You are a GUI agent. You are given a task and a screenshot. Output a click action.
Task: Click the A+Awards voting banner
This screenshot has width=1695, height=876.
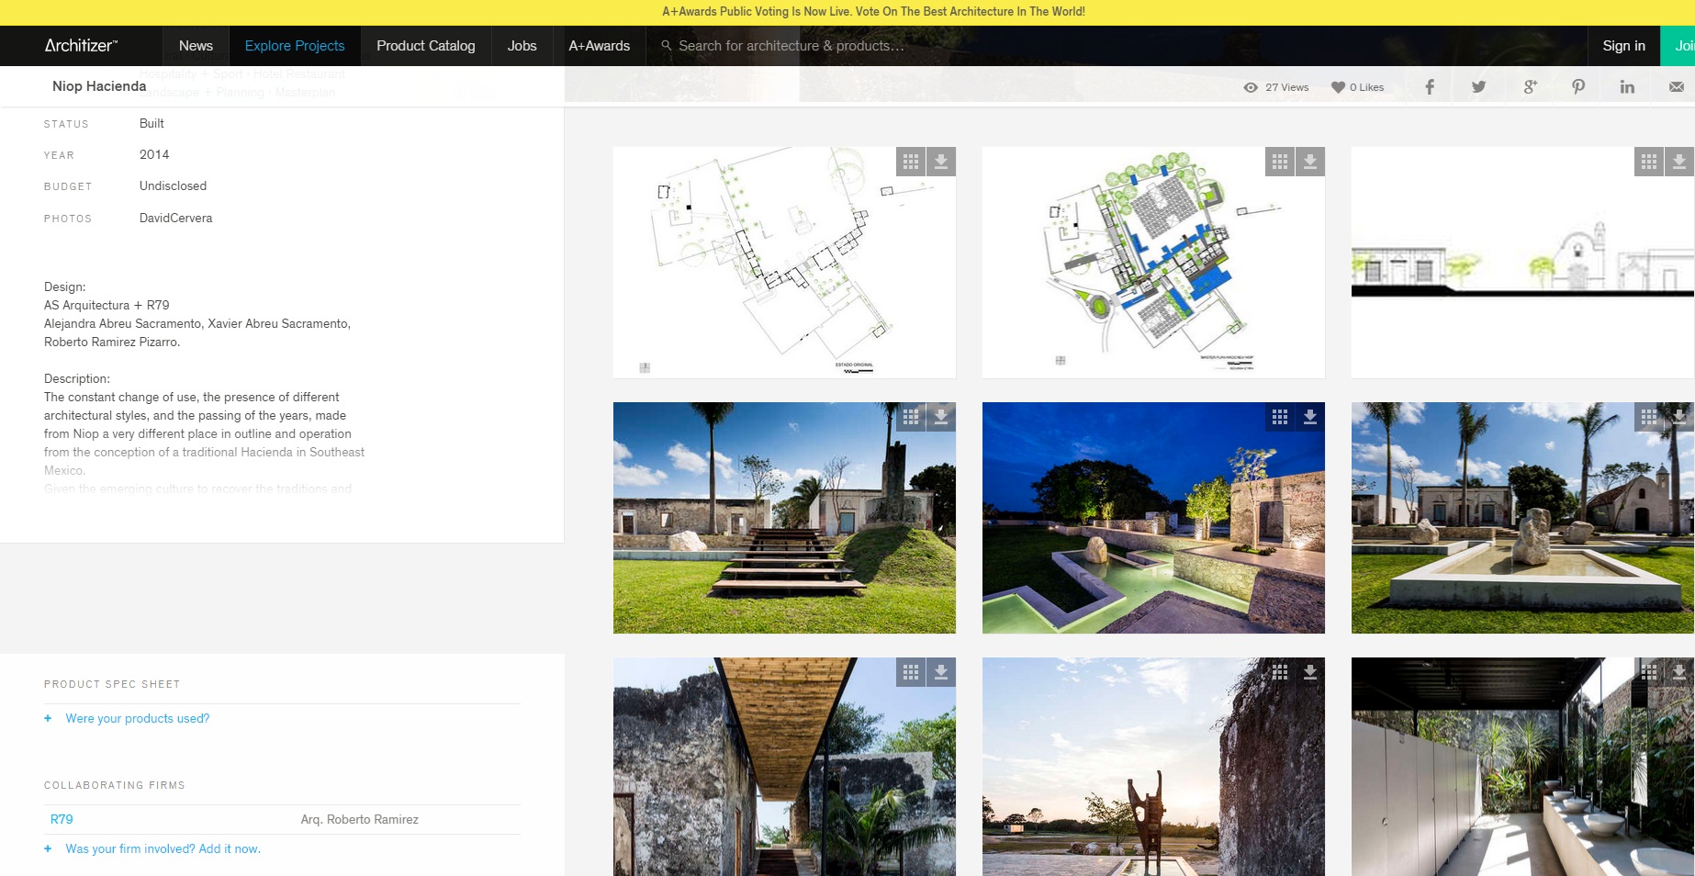click(873, 12)
